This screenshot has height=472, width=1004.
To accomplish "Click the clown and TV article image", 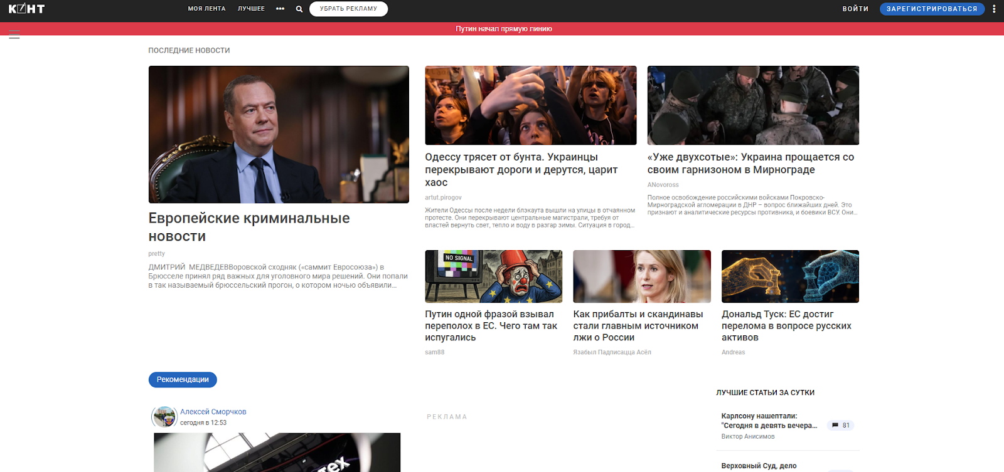I will pos(493,276).
